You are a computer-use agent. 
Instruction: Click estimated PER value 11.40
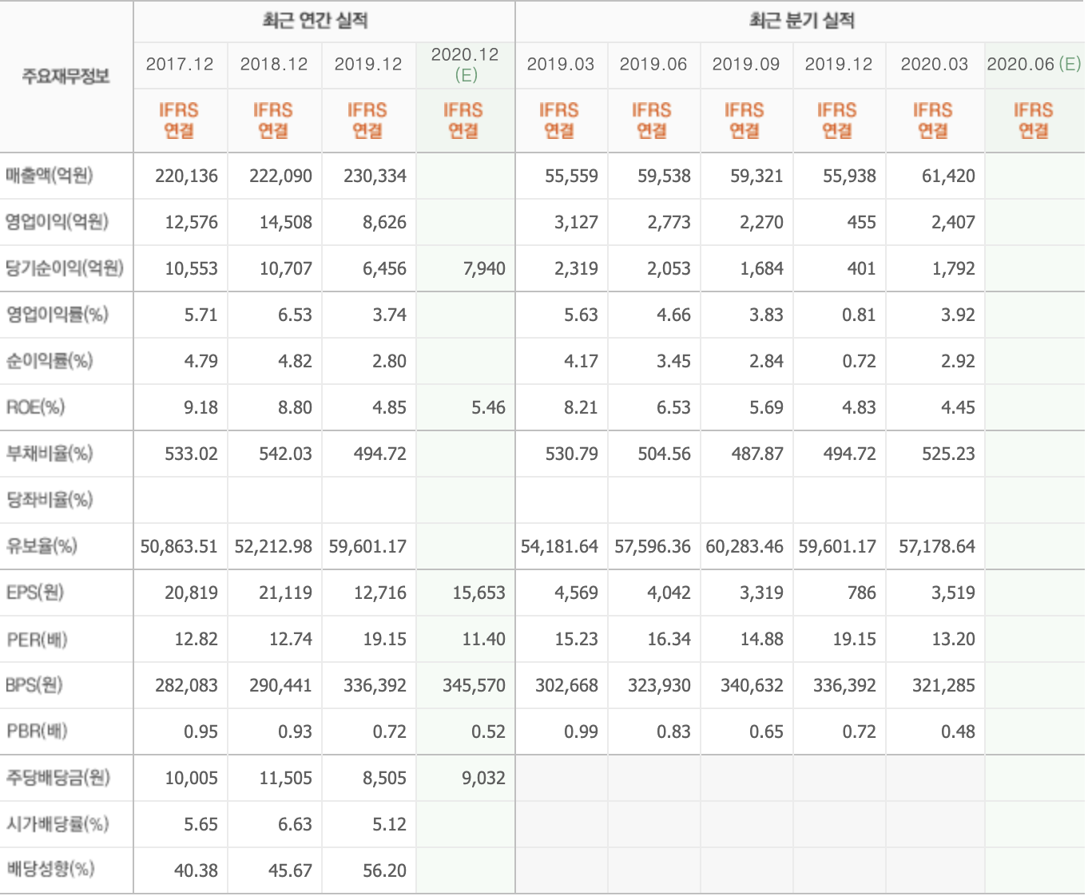[483, 640]
